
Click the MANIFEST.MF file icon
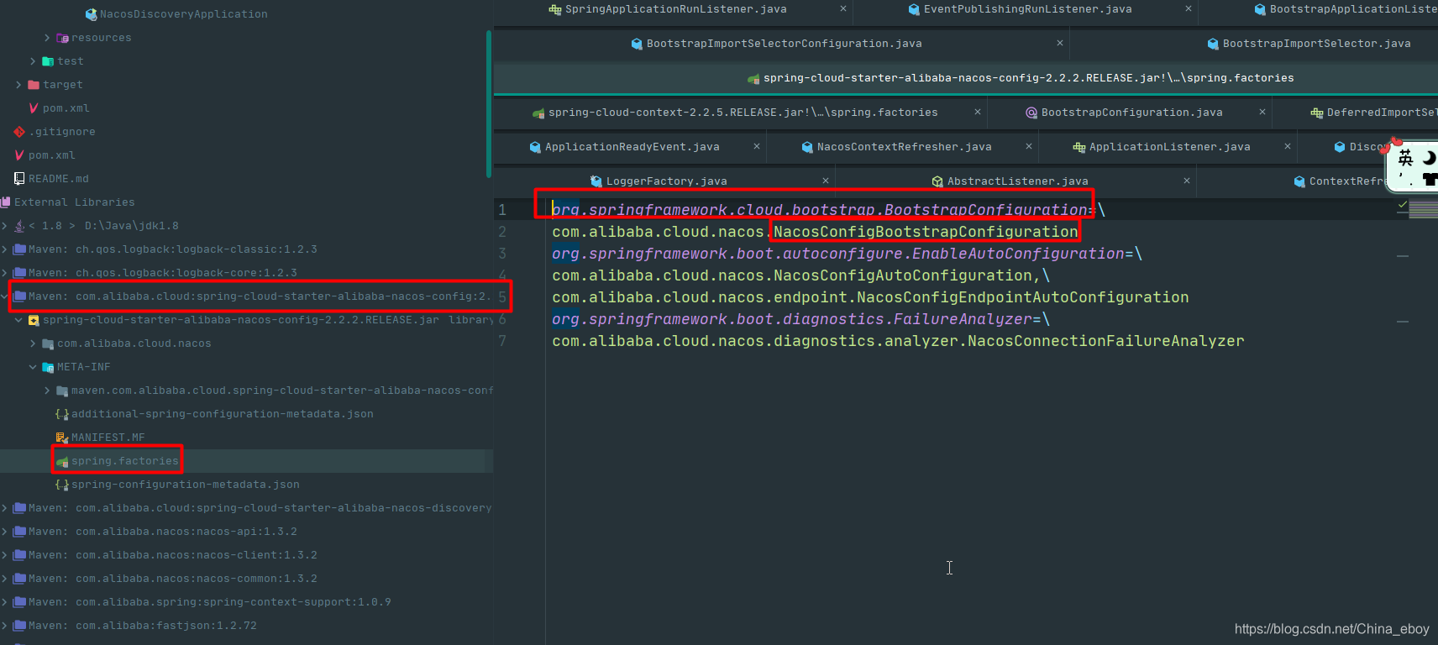62,438
